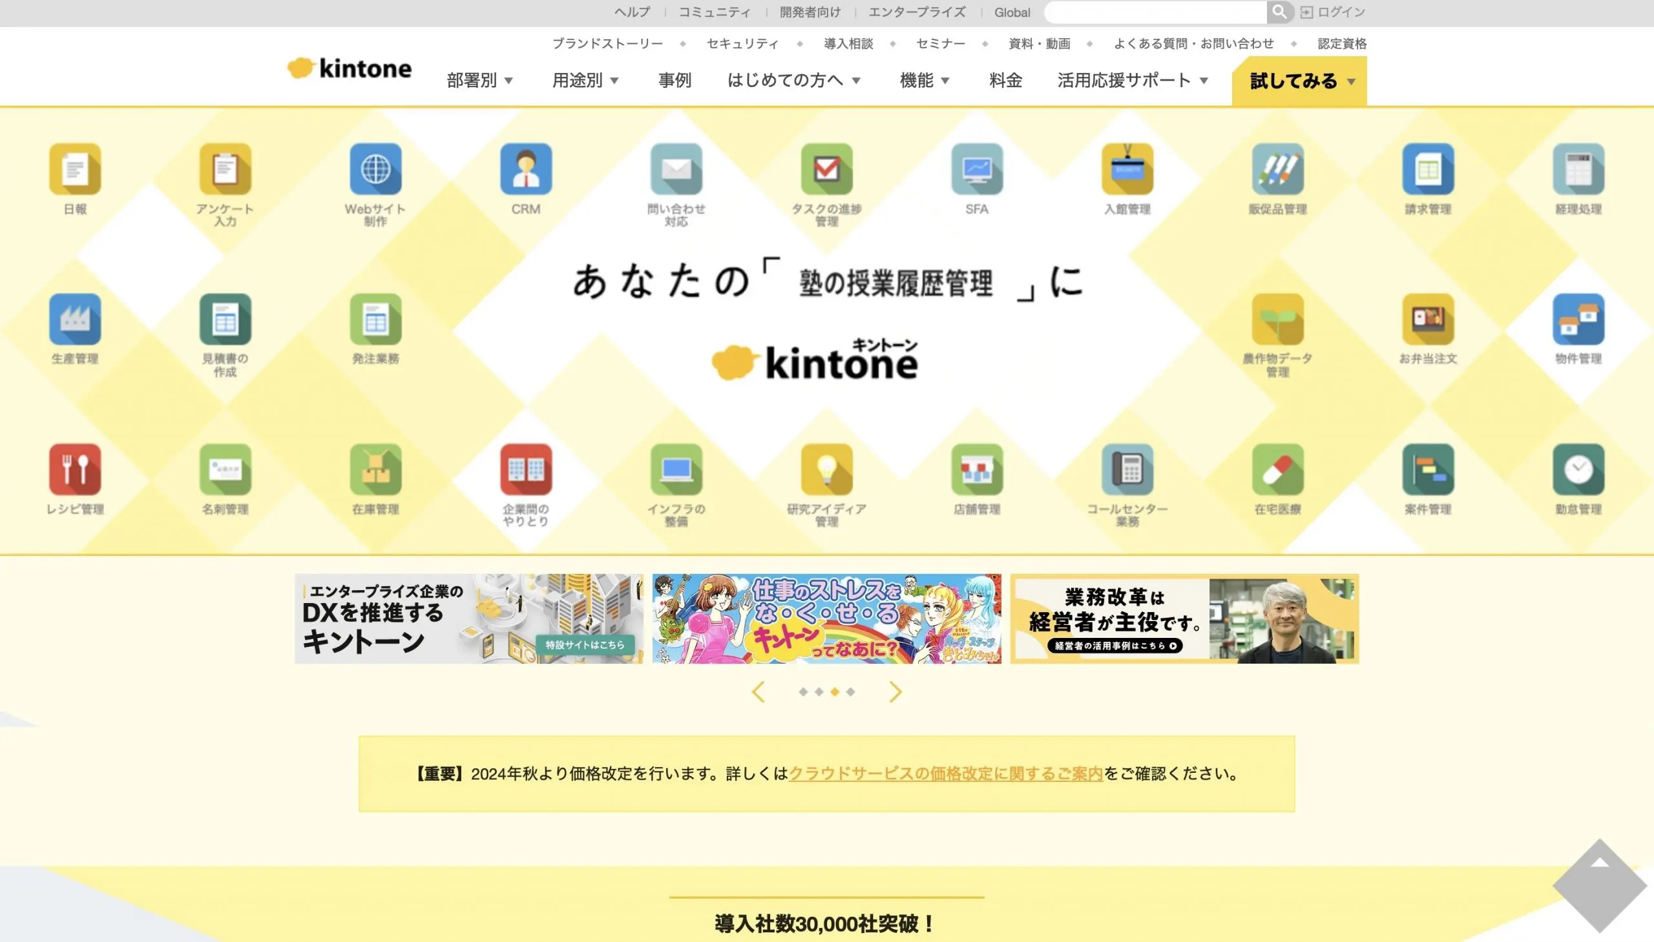This screenshot has width=1654, height=942.
Task: Open the 開発者向け developer link
Action: [810, 12]
